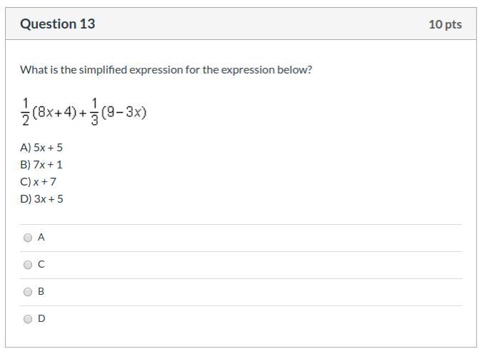Click the one-third fraction in the expression
The image size is (479, 349).
(x=94, y=112)
